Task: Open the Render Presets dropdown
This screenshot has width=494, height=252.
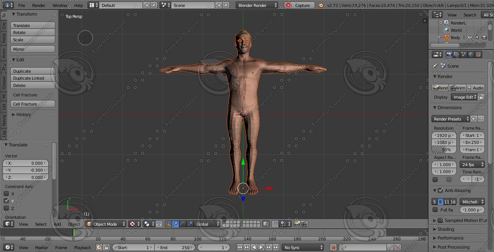Action: point(450,119)
